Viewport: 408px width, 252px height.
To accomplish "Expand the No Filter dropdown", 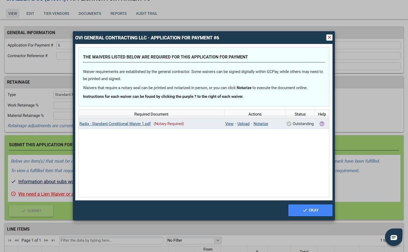I will (218, 240).
